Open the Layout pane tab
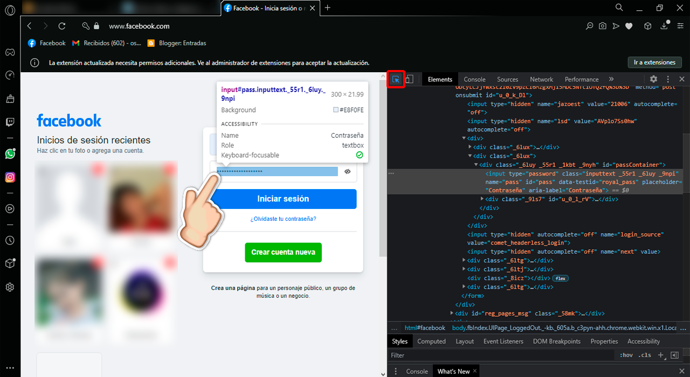Screen dimensions: 690x377 [x=465, y=341]
